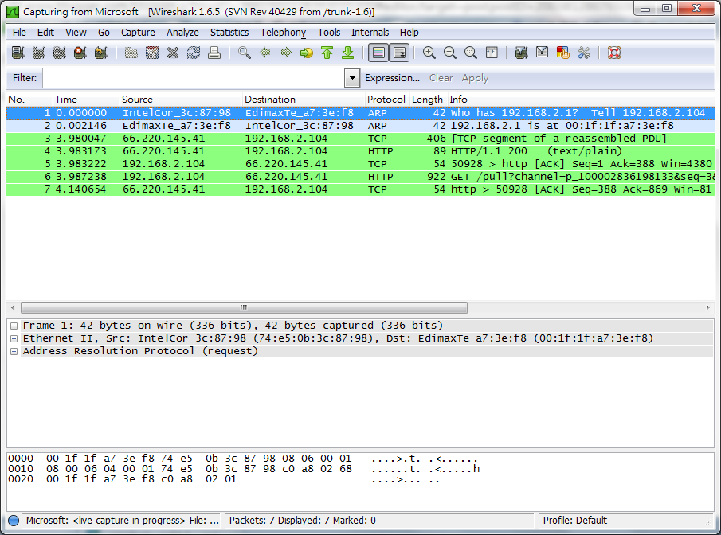721x535 pixels.
Task: Click the packet list horizontal scrollbar thumb
Action: [x=244, y=307]
